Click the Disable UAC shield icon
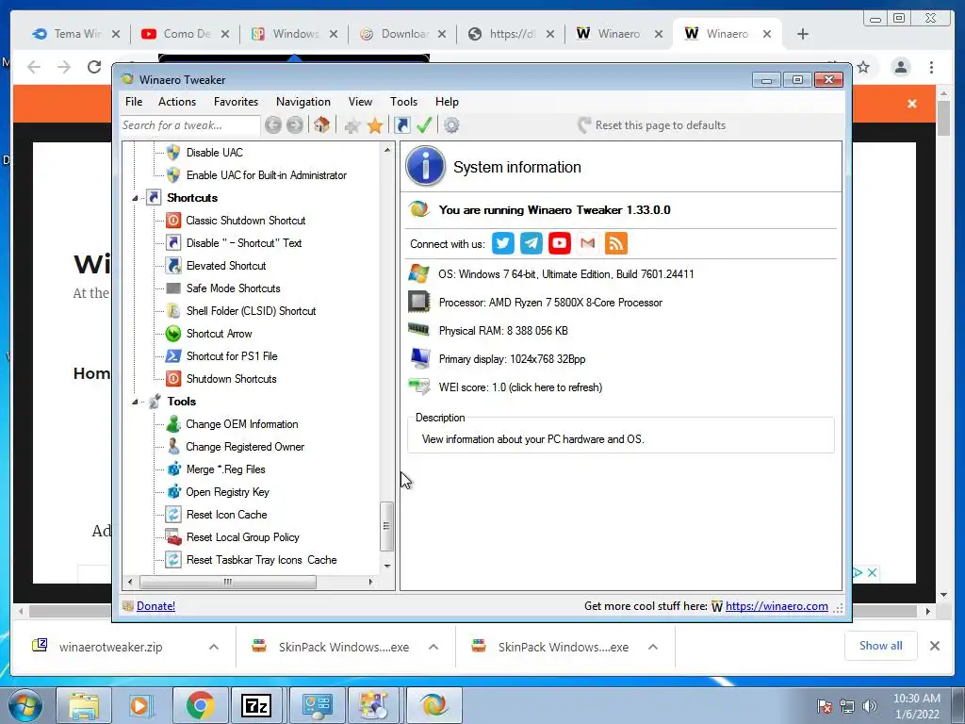The width and height of the screenshot is (965, 724). point(173,152)
